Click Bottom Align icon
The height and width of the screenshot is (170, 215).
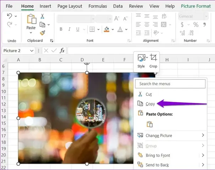click(x=155, y=17)
